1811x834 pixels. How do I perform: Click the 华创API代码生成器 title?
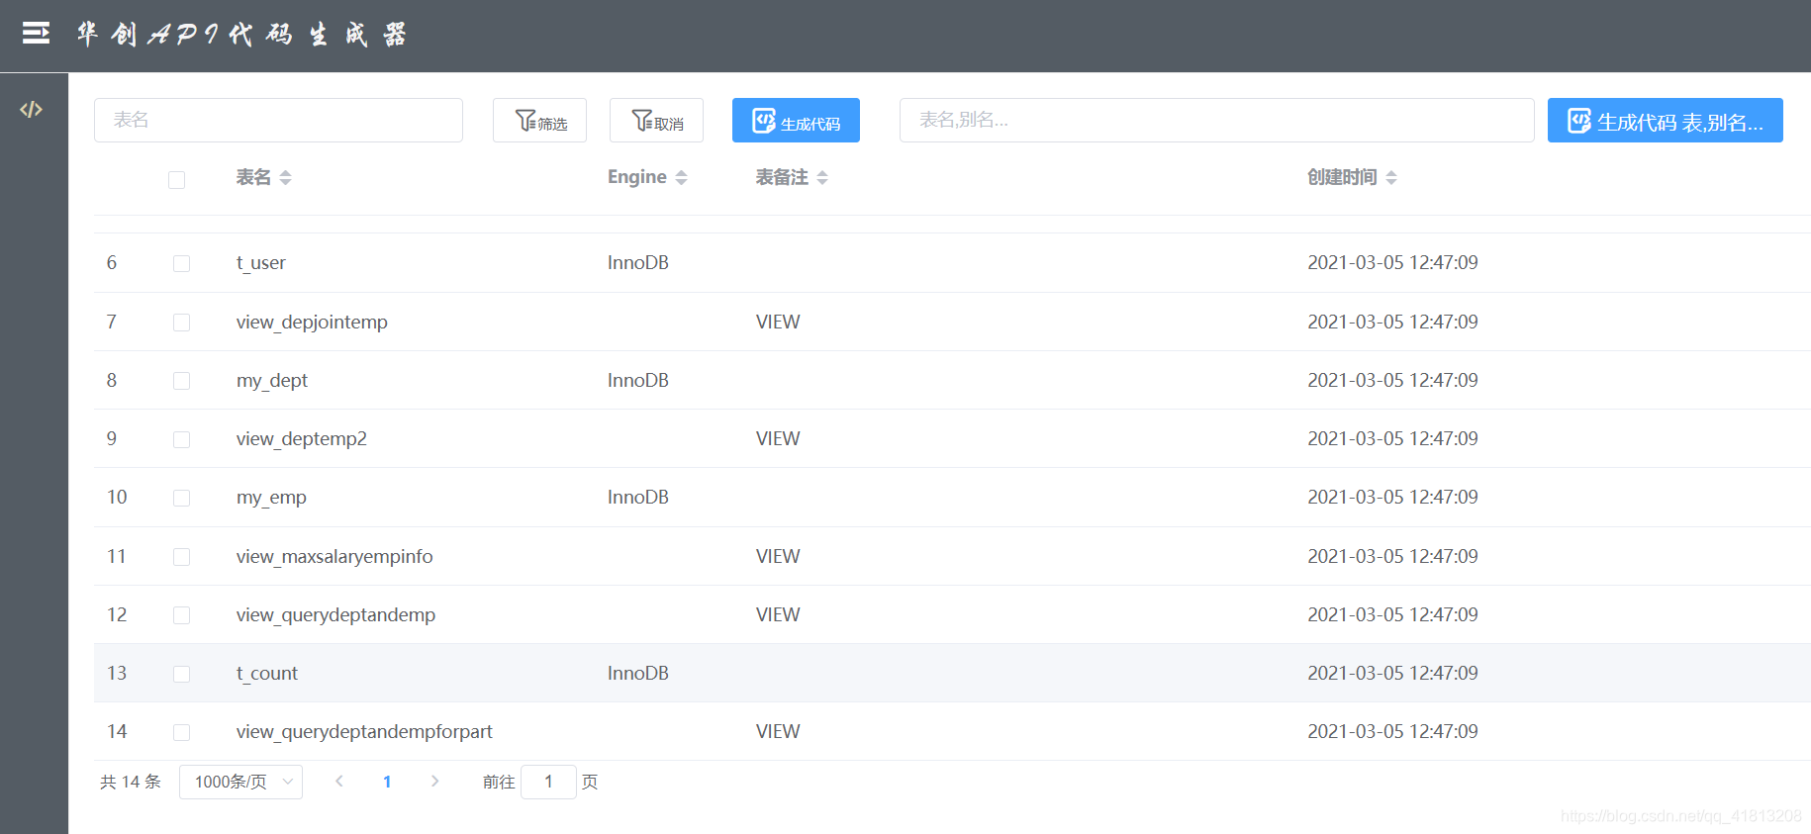[x=241, y=35]
